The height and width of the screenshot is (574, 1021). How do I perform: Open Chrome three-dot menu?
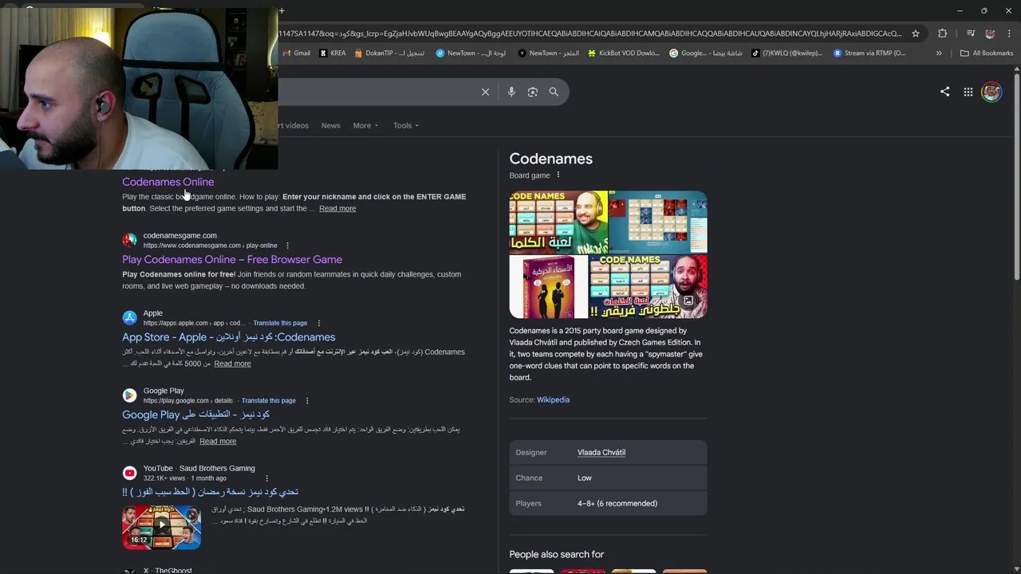1009,33
